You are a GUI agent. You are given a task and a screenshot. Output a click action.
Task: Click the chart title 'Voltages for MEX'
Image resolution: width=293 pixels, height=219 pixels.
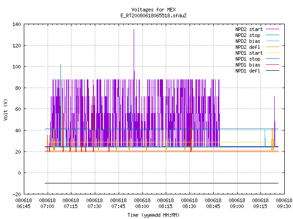tap(153, 10)
